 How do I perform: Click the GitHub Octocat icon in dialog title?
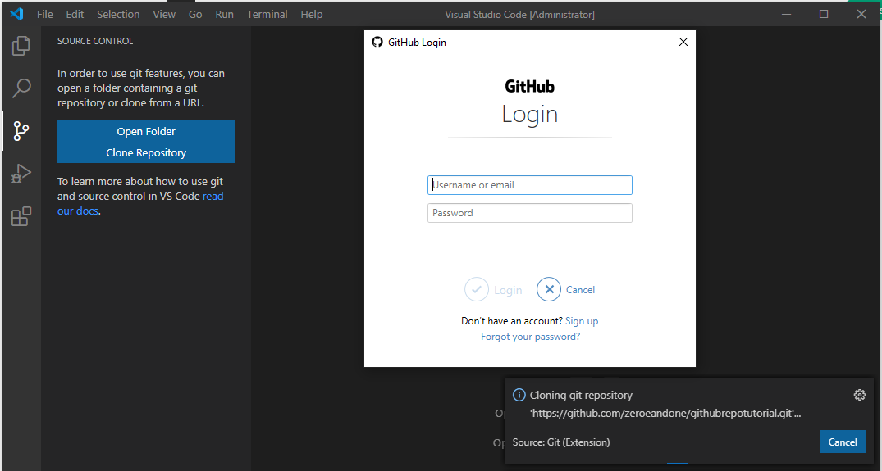click(x=377, y=42)
